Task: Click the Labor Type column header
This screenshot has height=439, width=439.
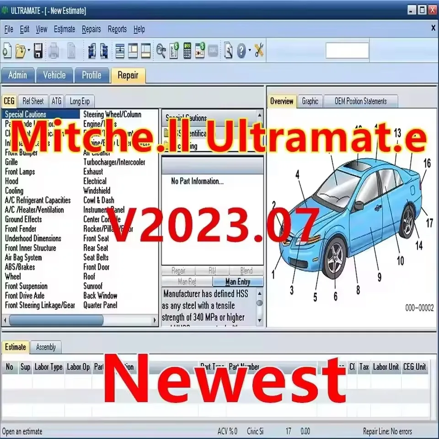Action: (48, 367)
